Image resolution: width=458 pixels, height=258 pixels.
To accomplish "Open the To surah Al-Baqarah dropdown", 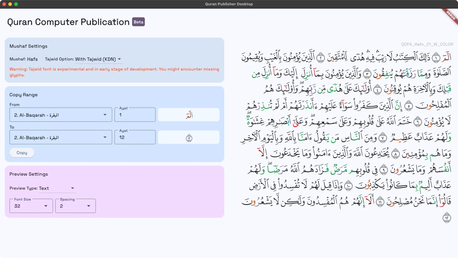I will tap(61, 137).
